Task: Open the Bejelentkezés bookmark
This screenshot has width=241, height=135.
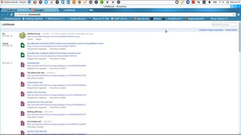Action: (77, 19)
